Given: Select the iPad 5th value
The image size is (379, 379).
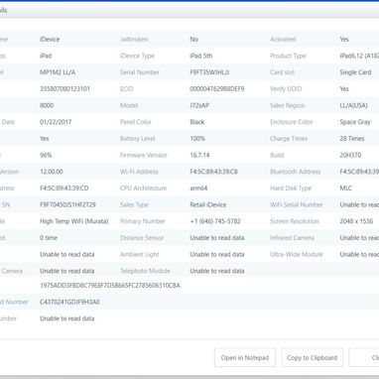Looking at the screenshot, I should click(x=201, y=56).
